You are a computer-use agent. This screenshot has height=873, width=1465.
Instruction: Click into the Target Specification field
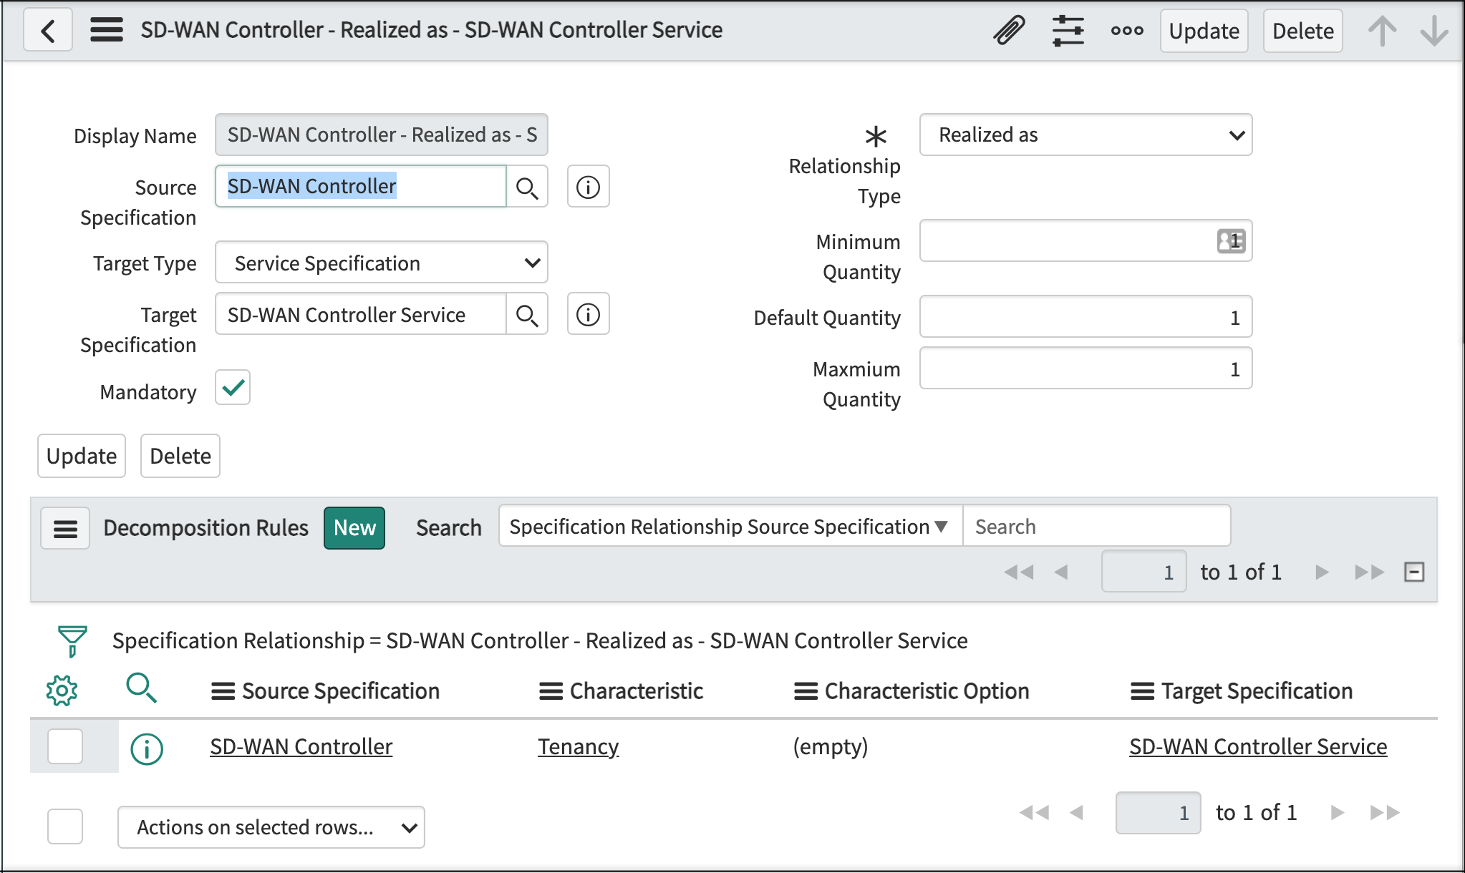click(x=361, y=314)
